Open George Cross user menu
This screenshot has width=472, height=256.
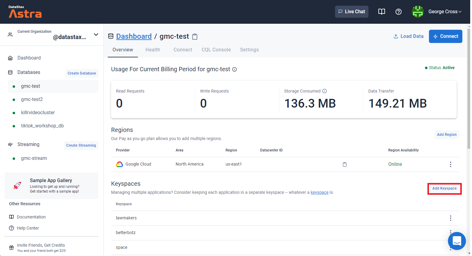coord(445,12)
